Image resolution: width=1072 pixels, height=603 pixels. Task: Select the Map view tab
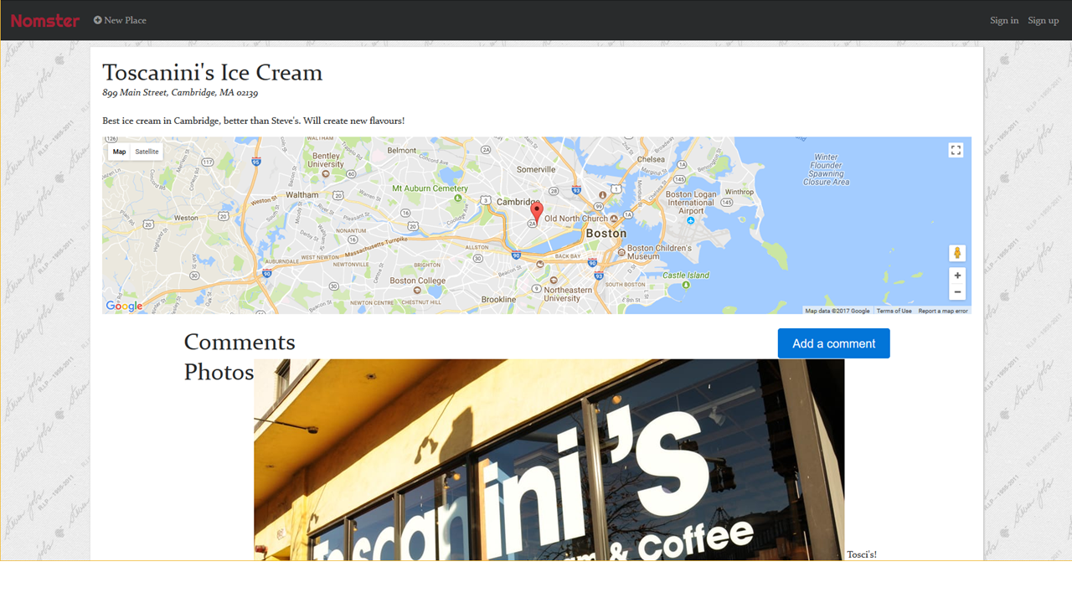pos(120,152)
